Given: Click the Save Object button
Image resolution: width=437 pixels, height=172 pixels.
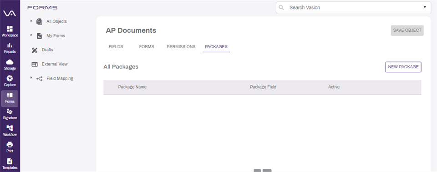Looking at the screenshot, I should (407, 30).
